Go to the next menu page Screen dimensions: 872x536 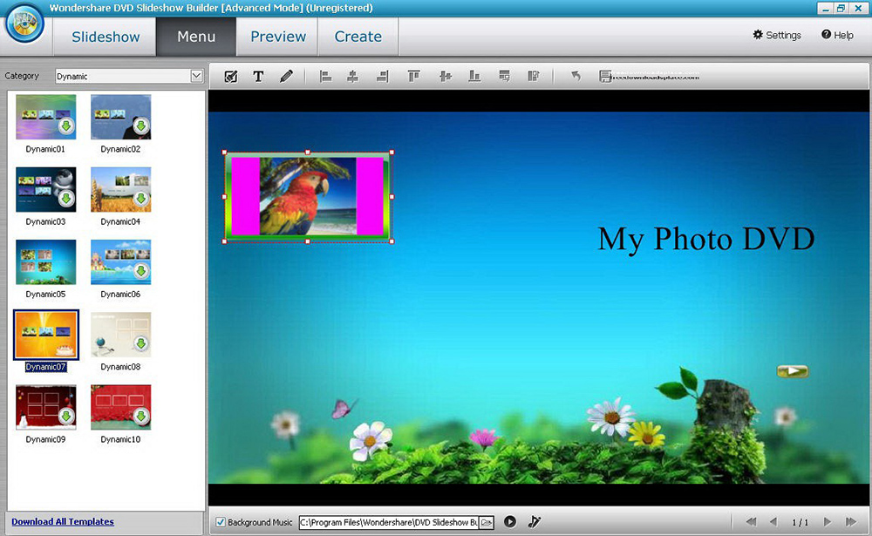[828, 522]
